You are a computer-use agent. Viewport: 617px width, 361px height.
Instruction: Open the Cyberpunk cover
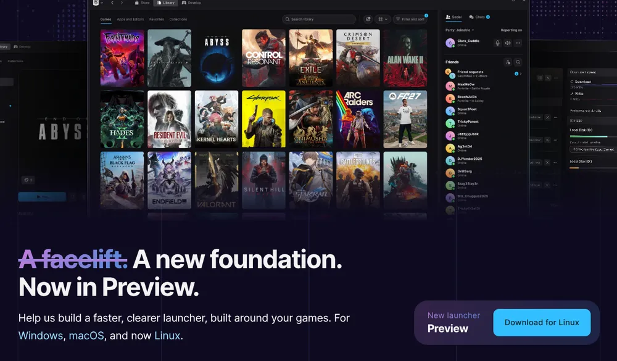pos(263,119)
